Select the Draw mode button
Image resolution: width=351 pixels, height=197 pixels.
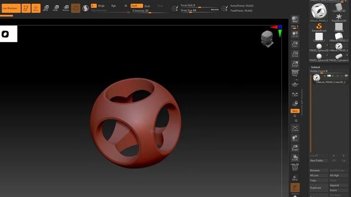pyautogui.click(x=36, y=8)
